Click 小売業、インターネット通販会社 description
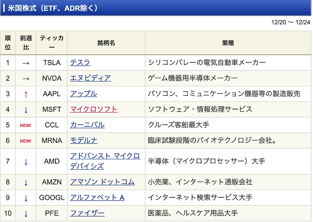 click(200, 182)
